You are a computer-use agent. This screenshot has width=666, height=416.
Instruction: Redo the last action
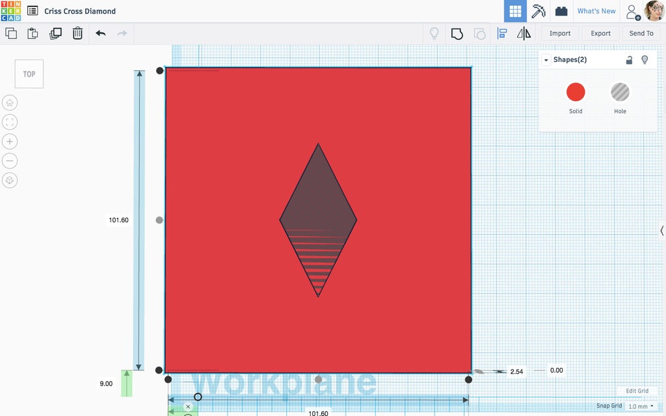[x=122, y=33]
